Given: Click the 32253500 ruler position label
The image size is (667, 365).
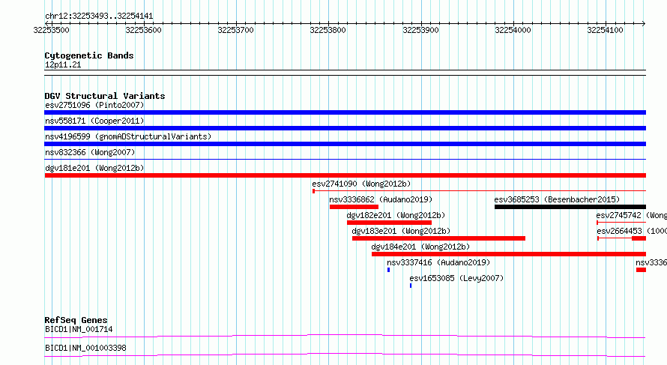Looking at the screenshot, I should [51, 30].
